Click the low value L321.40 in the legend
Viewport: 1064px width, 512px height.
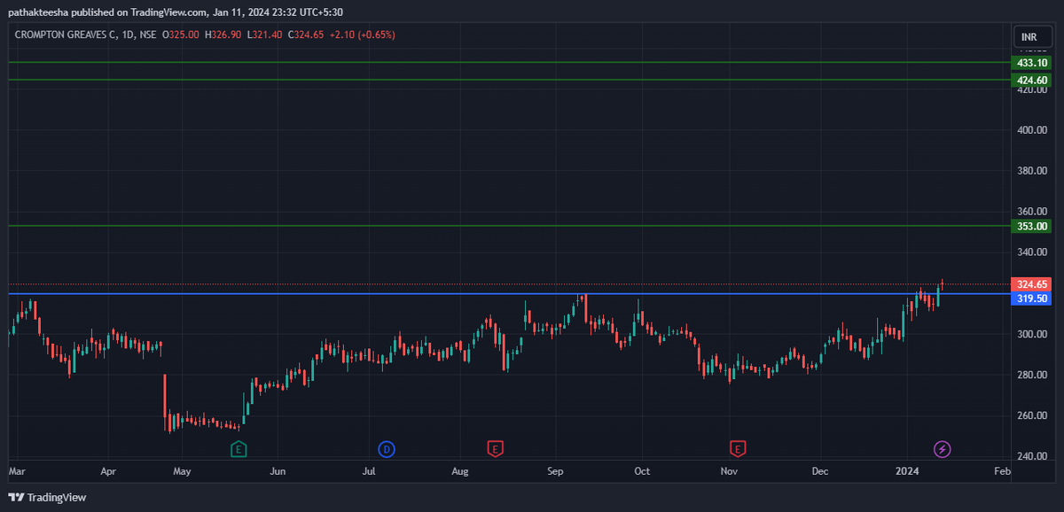click(x=263, y=35)
